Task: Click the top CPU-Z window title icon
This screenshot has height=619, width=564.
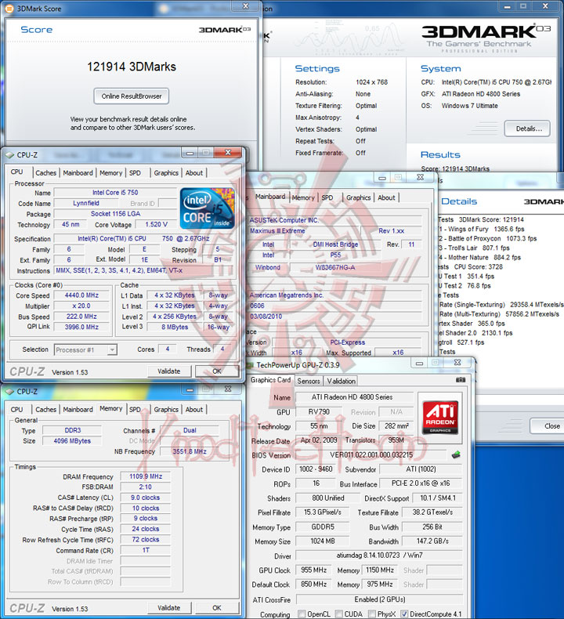Action: click(9, 155)
